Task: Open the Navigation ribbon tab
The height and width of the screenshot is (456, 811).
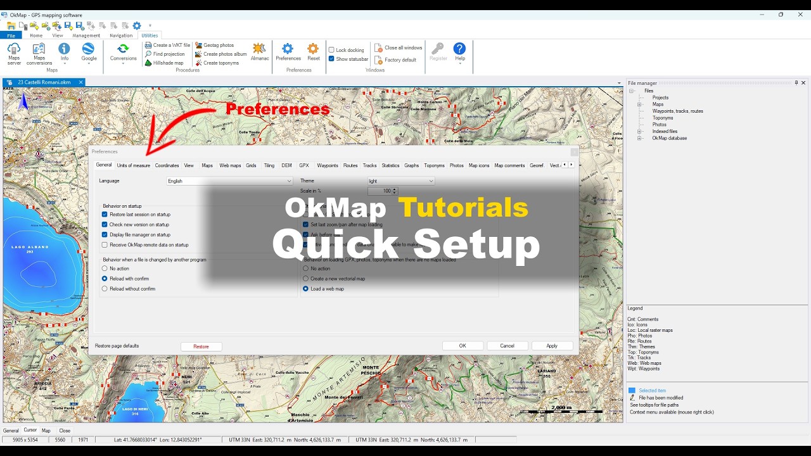Action: (x=121, y=35)
